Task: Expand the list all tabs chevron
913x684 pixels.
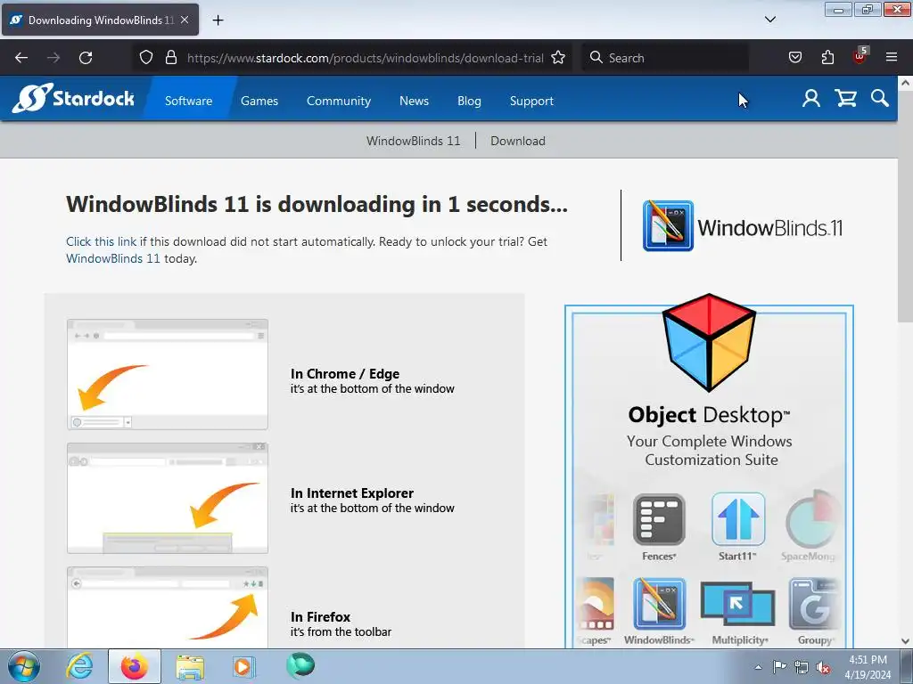Action: (769, 20)
